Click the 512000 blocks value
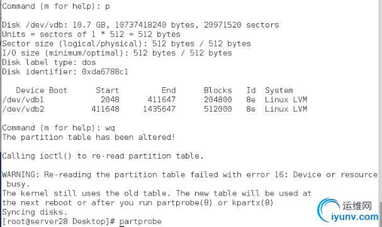The image size is (382, 227). click(x=218, y=108)
